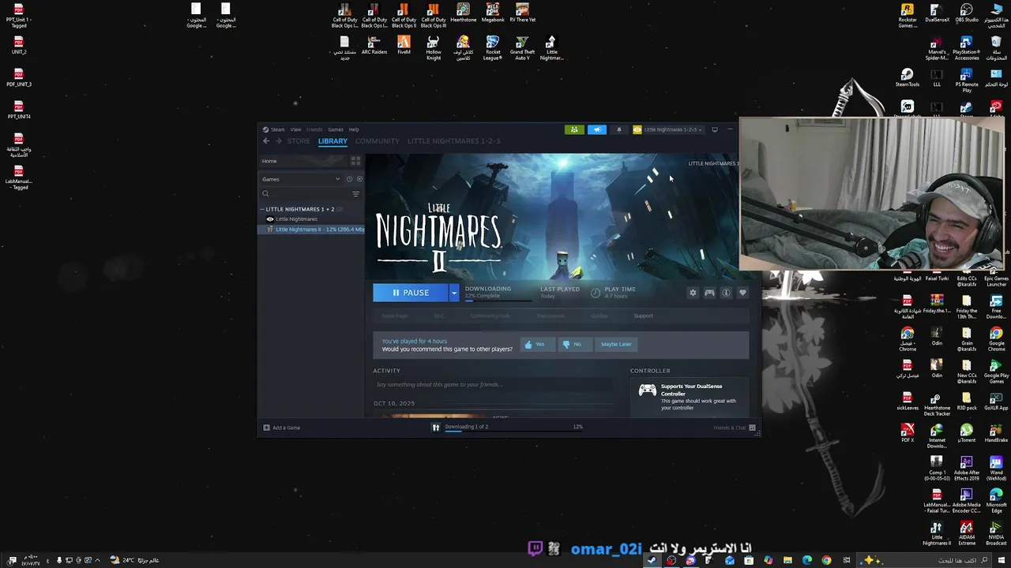This screenshot has height=568, width=1011.
Task: Open ARC Raiders desktop shortcut
Action: coord(374,46)
